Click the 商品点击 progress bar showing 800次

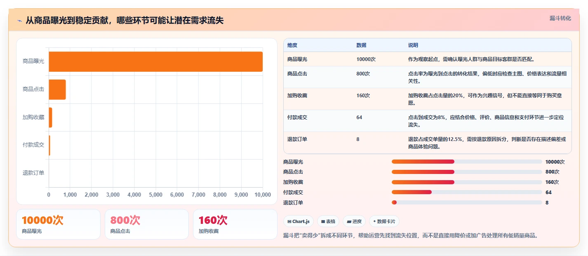click(467, 172)
